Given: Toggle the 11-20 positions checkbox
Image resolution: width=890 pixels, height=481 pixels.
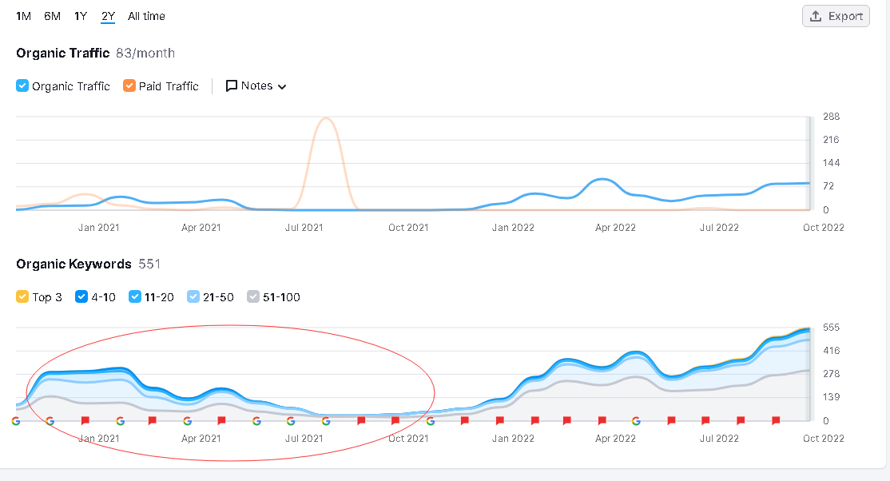Looking at the screenshot, I should click(x=135, y=297).
